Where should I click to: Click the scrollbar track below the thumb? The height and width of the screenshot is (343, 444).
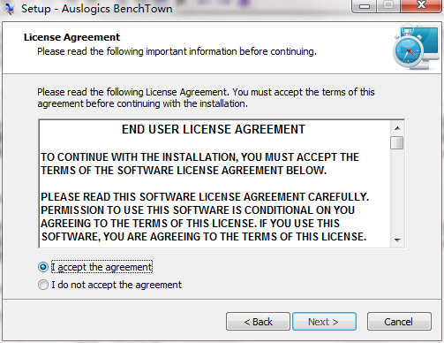coord(397,192)
